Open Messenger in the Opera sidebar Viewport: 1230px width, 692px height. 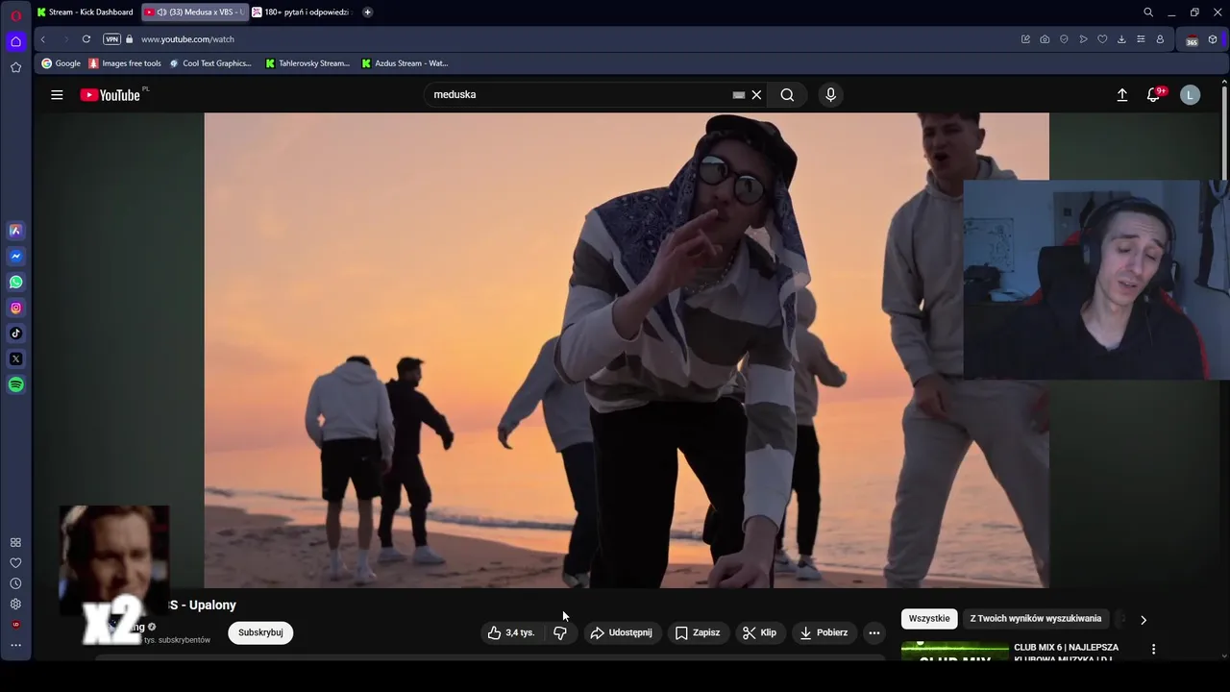[15, 257]
